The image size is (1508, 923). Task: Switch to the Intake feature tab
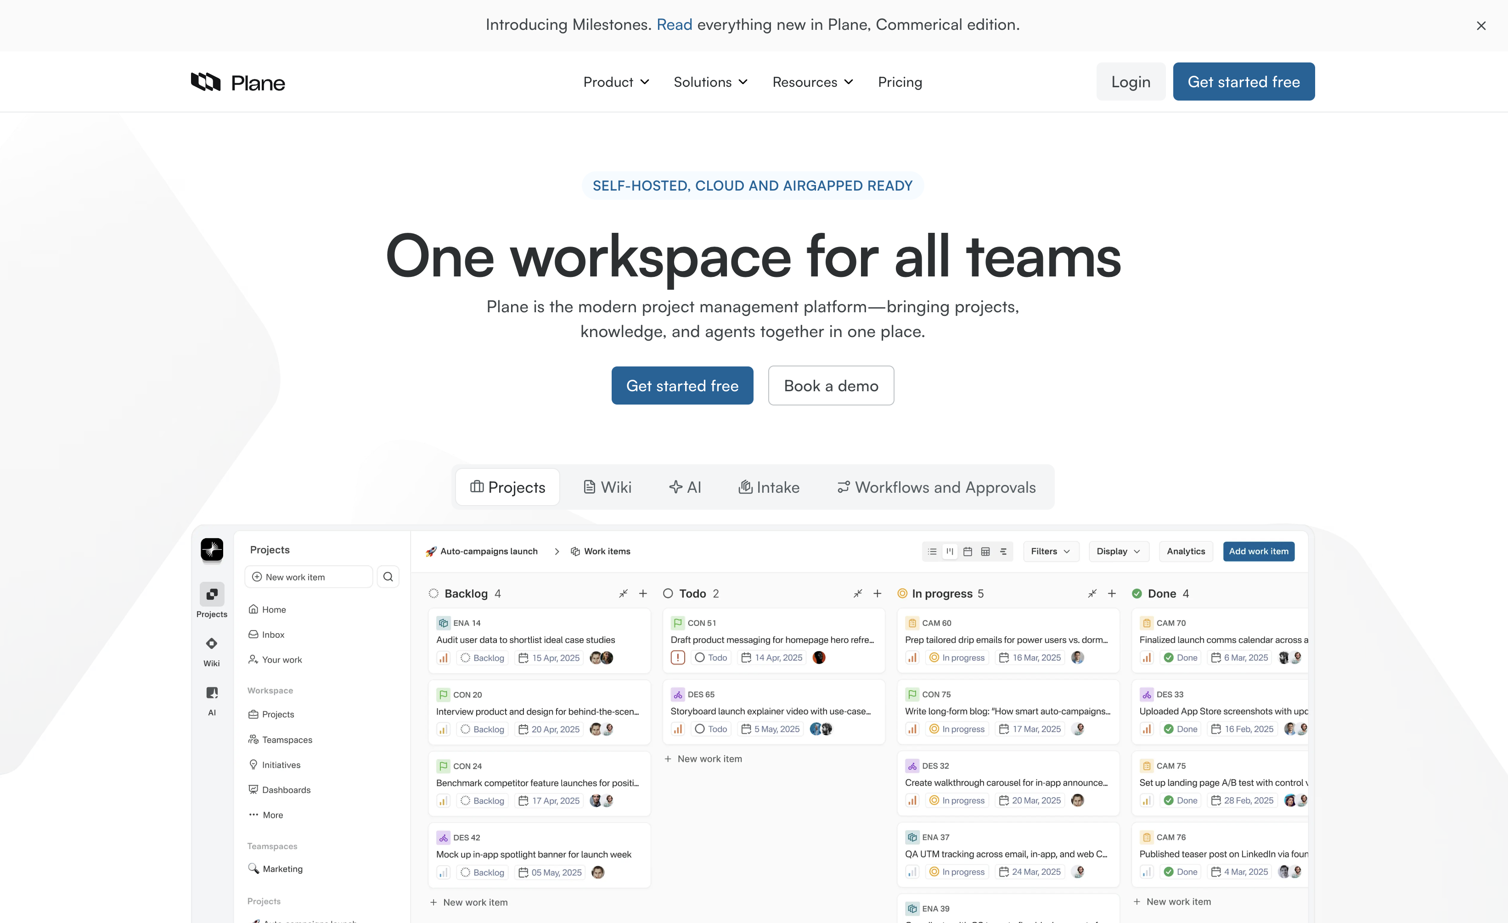tap(769, 487)
